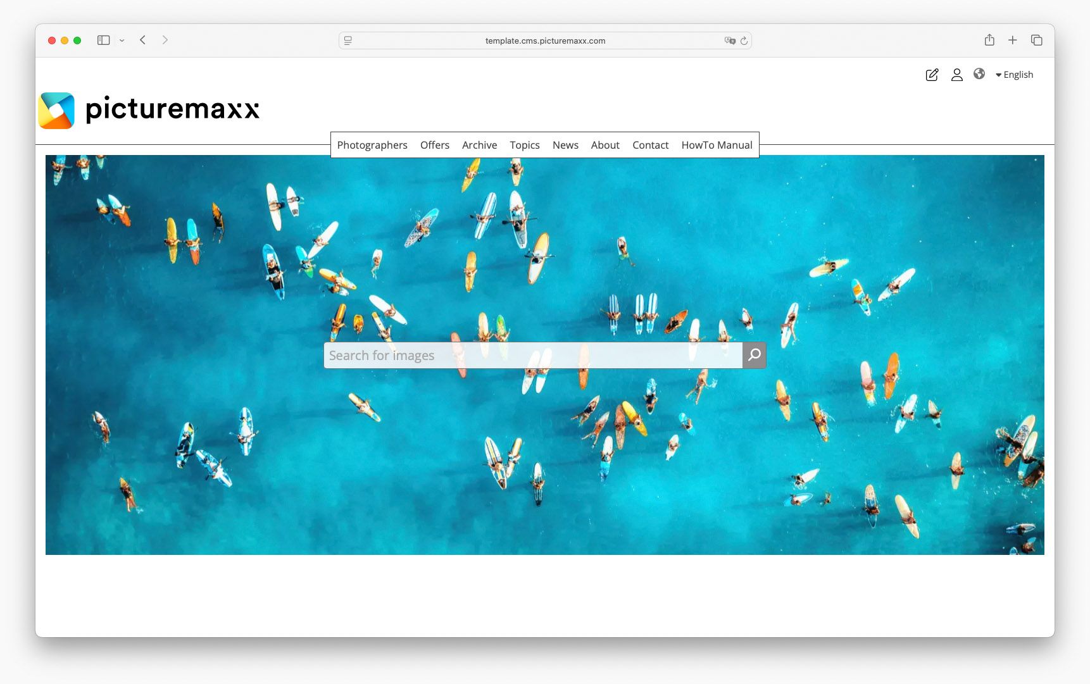1090x684 pixels.
Task: Open the chevron dropdown beside the sidebar button
Action: 122,40
